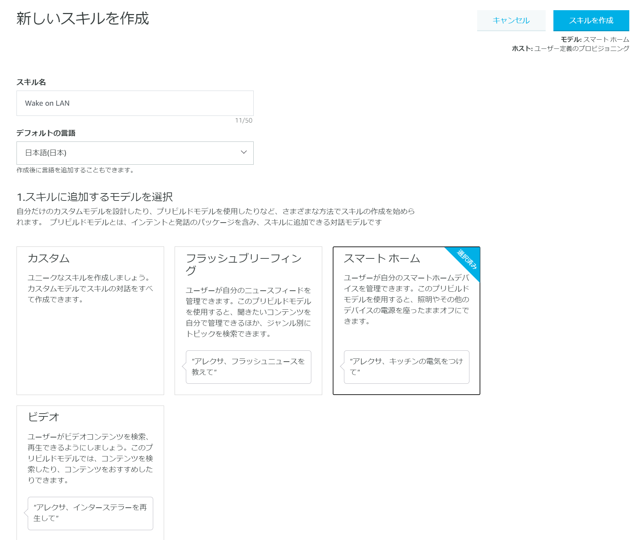This screenshot has width=643, height=540.
Task: Click the デフォルトの言語 label
Action: [x=46, y=133]
